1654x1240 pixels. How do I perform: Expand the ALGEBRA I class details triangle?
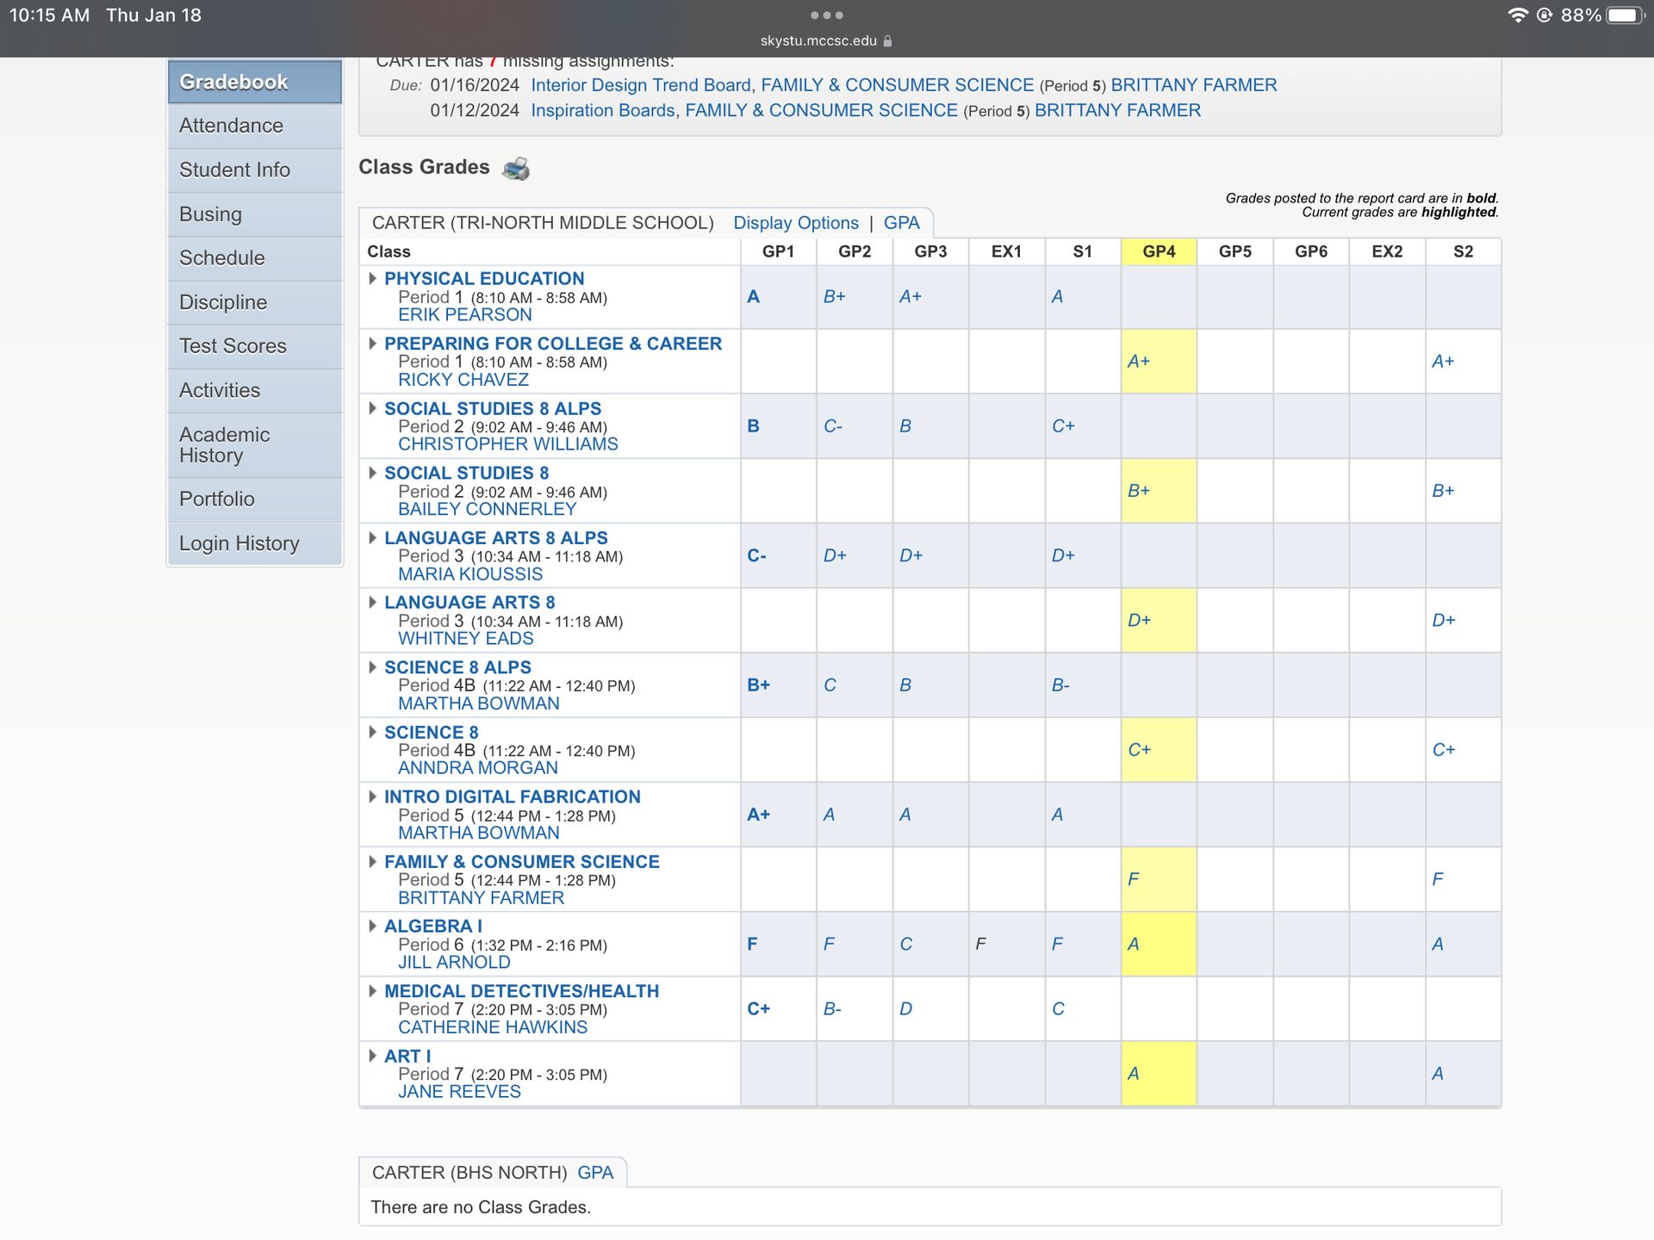pyautogui.click(x=372, y=926)
